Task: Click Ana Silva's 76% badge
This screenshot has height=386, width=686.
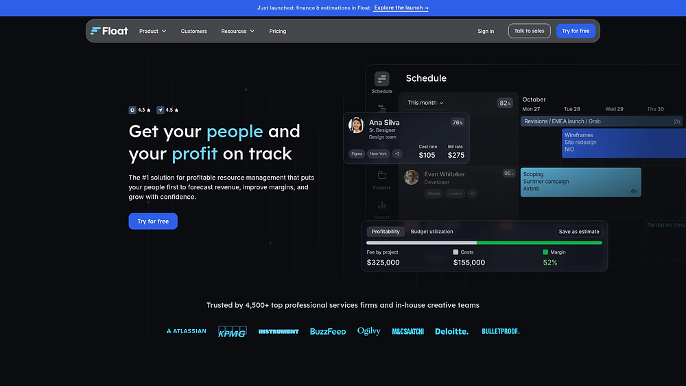Action: click(457, 123)
